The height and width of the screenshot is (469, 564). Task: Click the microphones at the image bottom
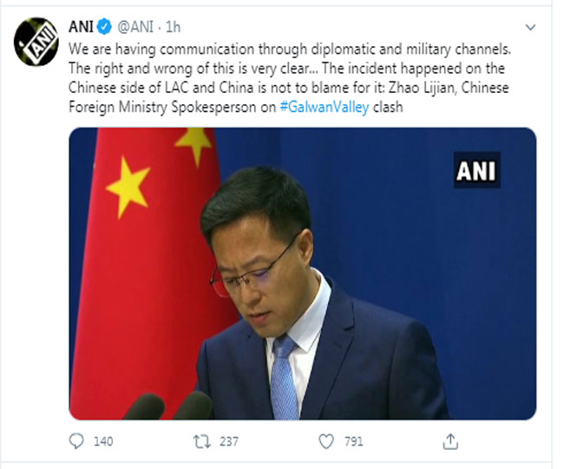[x=169, y=406]
